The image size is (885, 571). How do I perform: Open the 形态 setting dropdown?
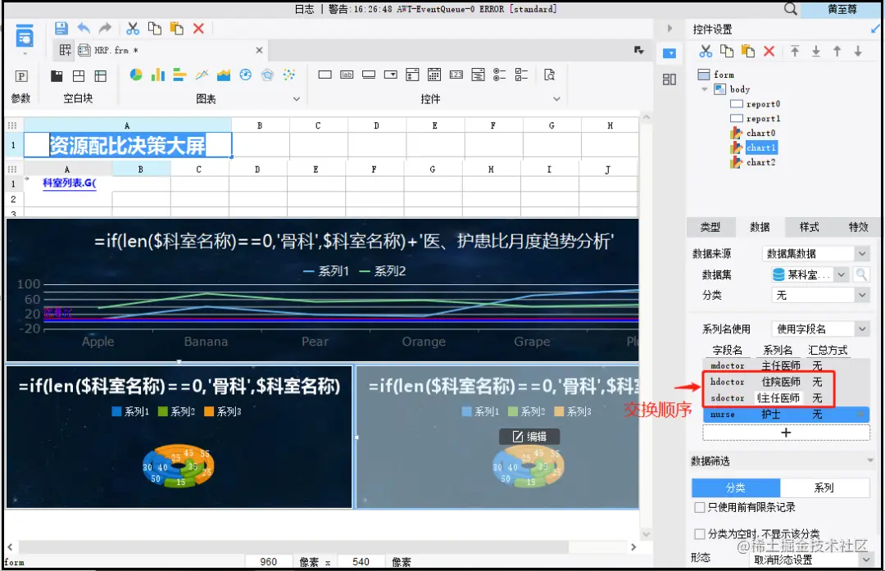pos(812,560)
